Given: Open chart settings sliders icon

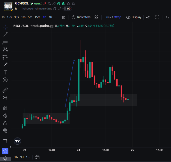Looking at the screenshot, I should [x=148, y=17].
